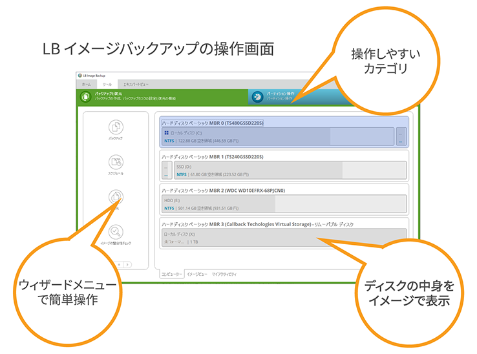The height and width of the screenshot is (354, 477).
Task: Click next-page arrow in wizard menu pager
Action: pyautogui.click(x=128, y=265)
